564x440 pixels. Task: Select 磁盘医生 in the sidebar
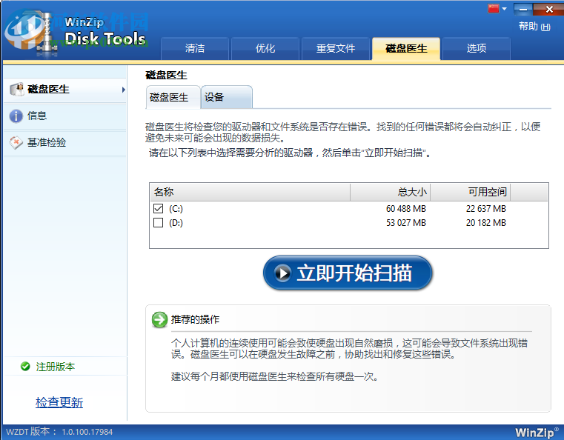(x=64, y=90)
